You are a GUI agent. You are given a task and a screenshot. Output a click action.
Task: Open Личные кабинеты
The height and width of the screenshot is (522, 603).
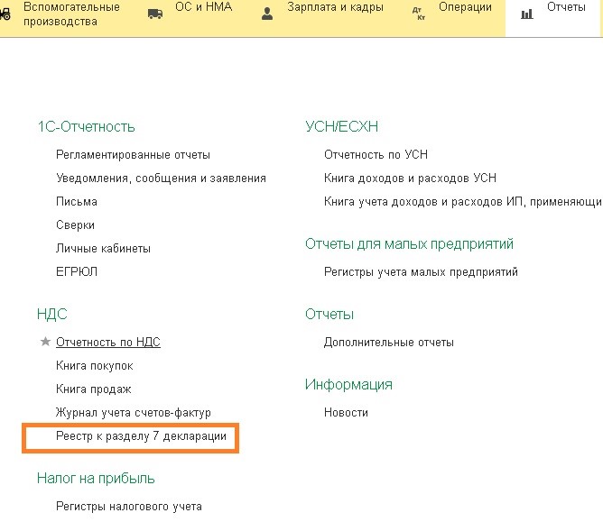pyautogui.click(x=103, y=249)
